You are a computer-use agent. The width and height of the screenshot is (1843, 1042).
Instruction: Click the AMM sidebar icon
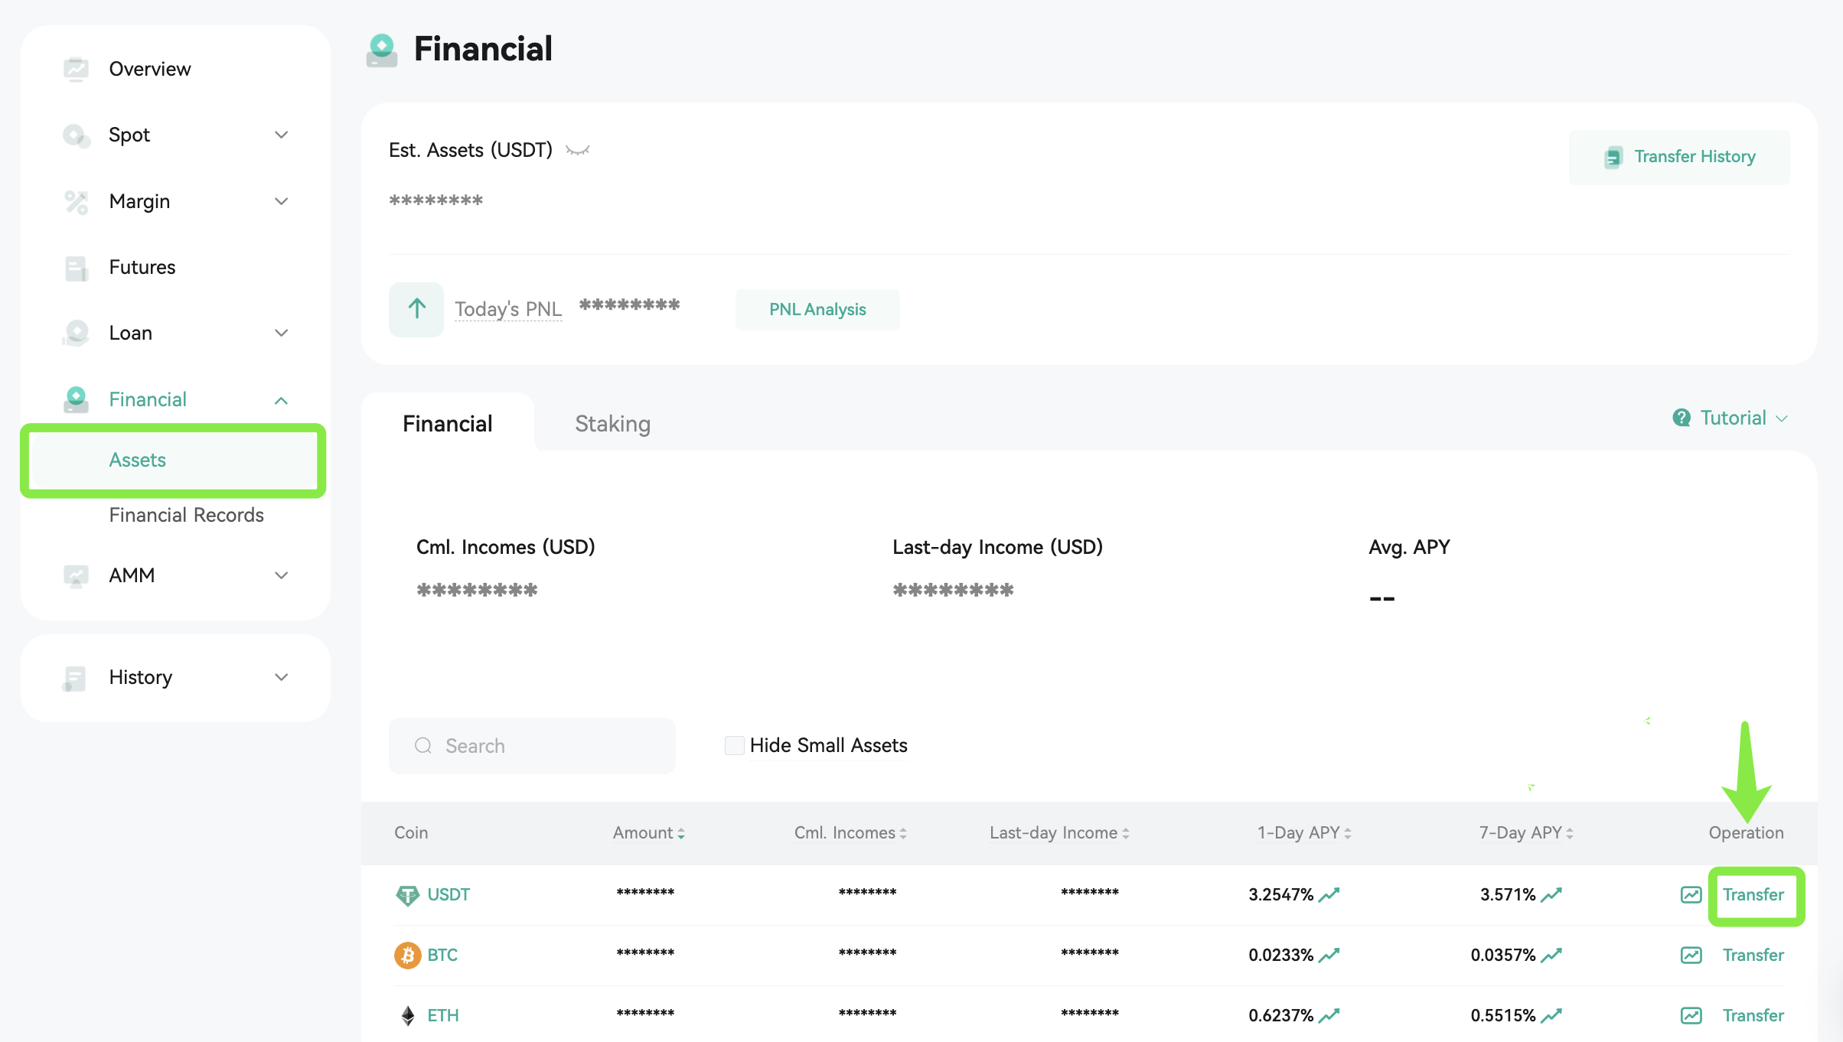tap(76, 575)
